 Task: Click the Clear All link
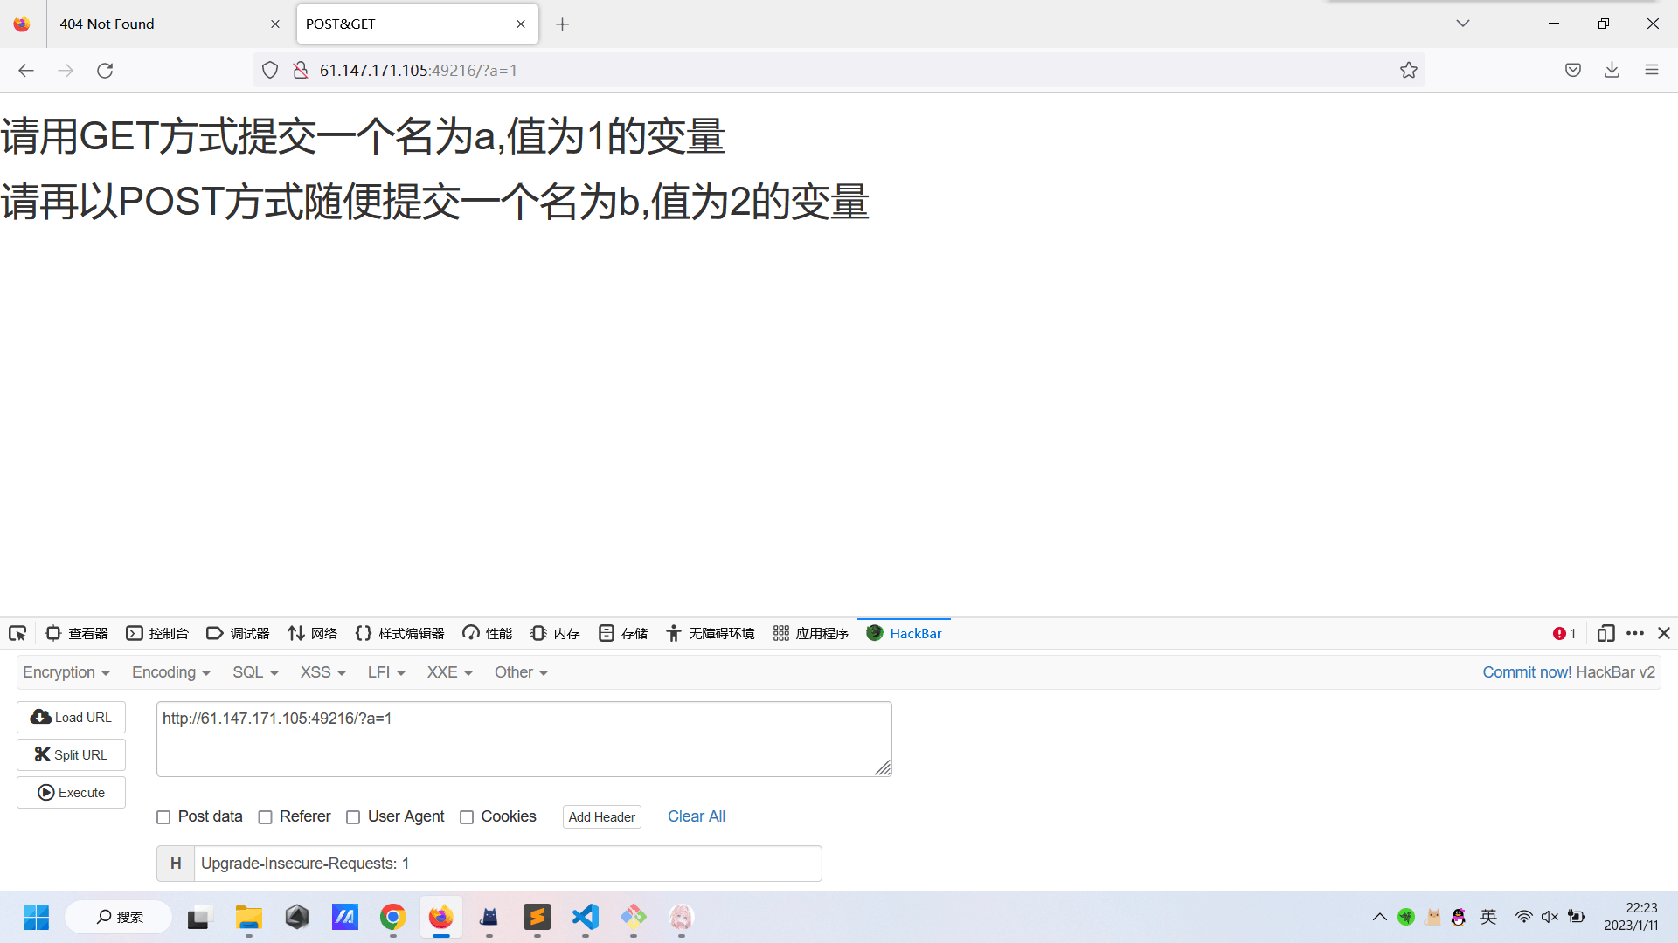(696, 816)
